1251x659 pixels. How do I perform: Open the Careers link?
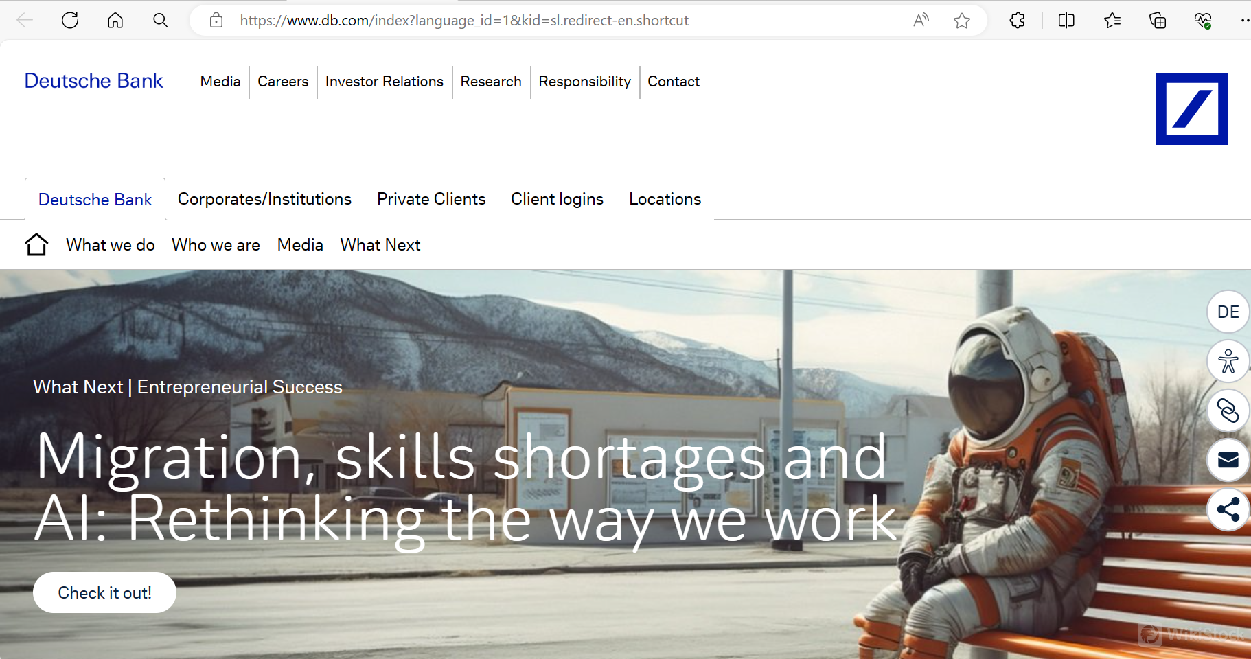(283, 82)
